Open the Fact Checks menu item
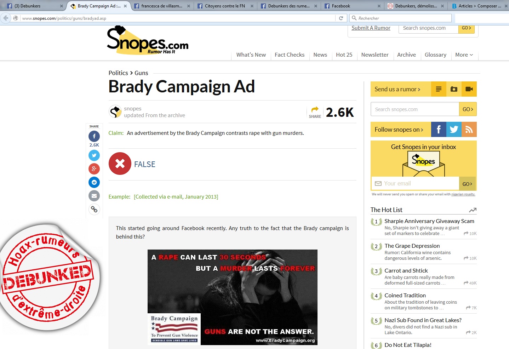Screen dimensions: 509x349 pyautogui.click(x=290, y=55)
